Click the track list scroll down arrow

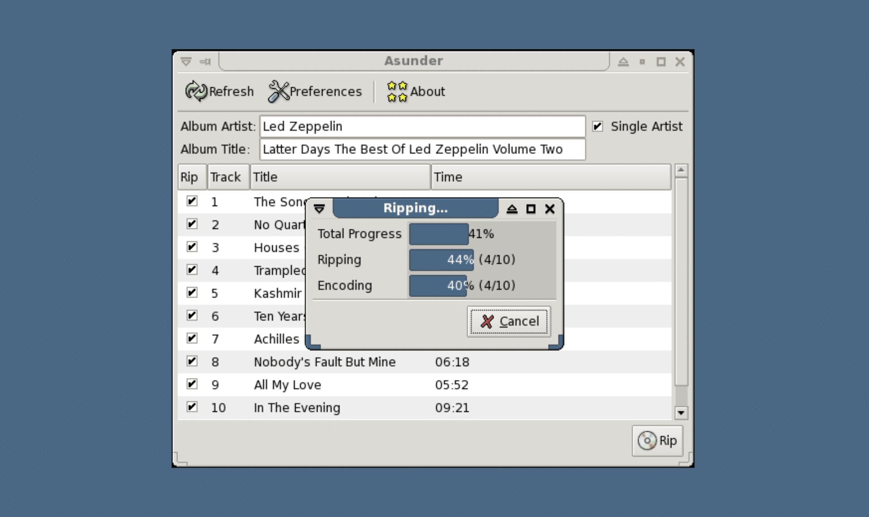pyautogui.click(x=681, y=413)
